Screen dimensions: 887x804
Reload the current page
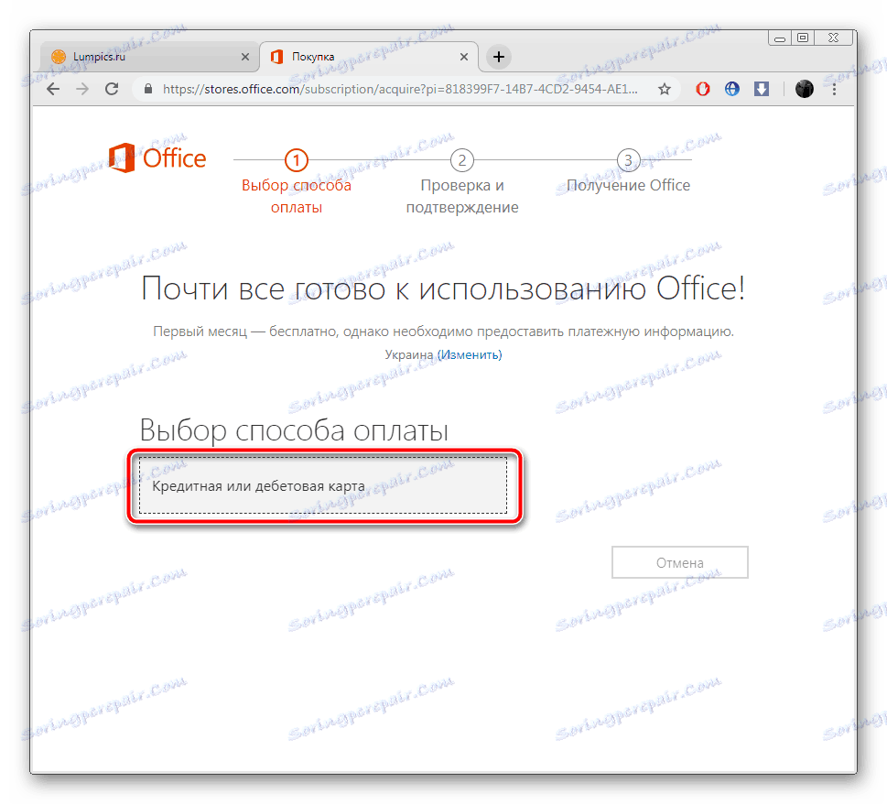(112, 89)
